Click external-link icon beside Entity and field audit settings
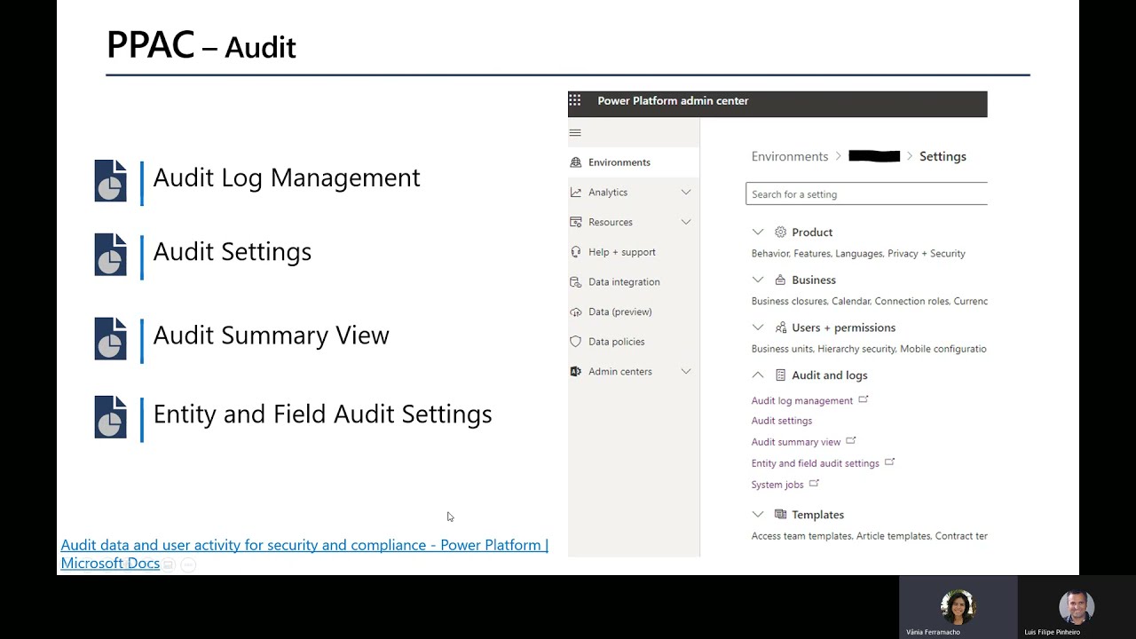The height and width of the screenshot is (639, 1136). click(x=890, y=461)
